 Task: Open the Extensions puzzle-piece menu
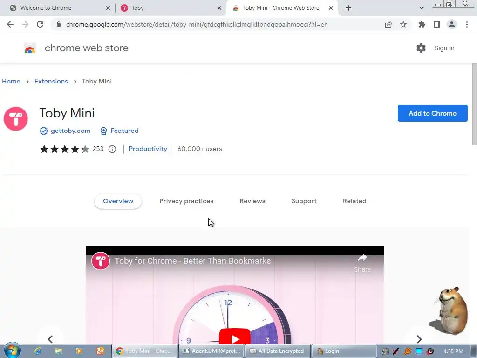click(422, 24)
